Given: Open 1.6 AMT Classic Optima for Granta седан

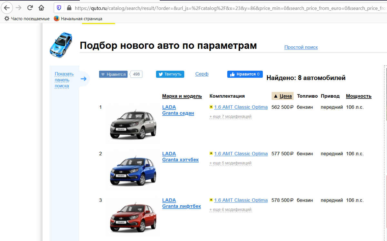Looking at the screenshot, I should pos(241,107).
